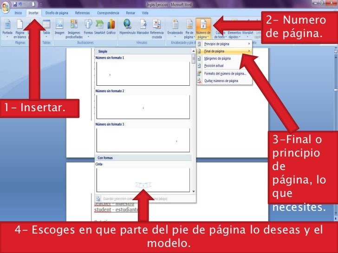Image resolution: width=338 pixels, height=253 pixels.
Task: Choose Número sin formato 3 preview
Action: coord(143,140)
